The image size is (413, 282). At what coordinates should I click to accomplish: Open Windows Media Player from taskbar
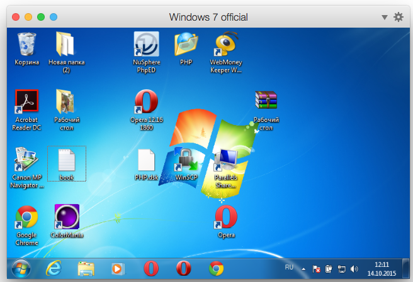118,269
